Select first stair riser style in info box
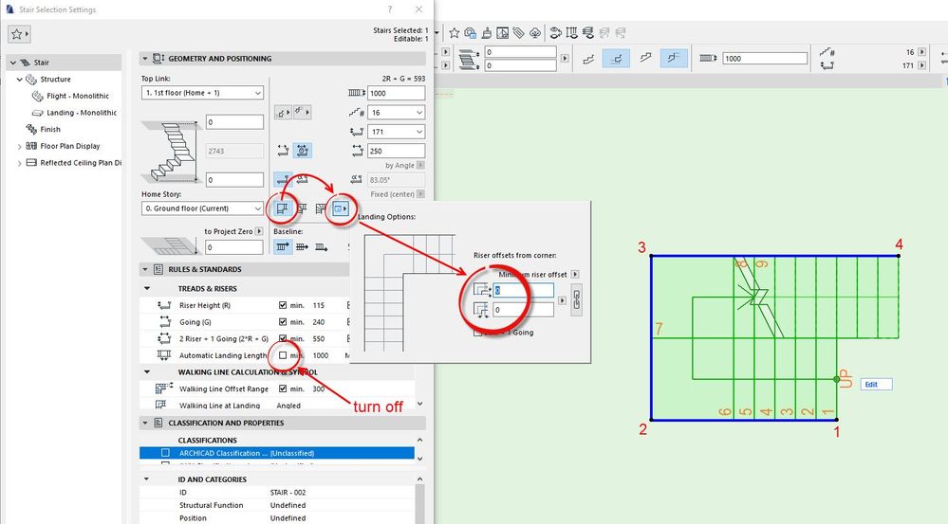Viewport: 948px width, 524px height. 588,59
